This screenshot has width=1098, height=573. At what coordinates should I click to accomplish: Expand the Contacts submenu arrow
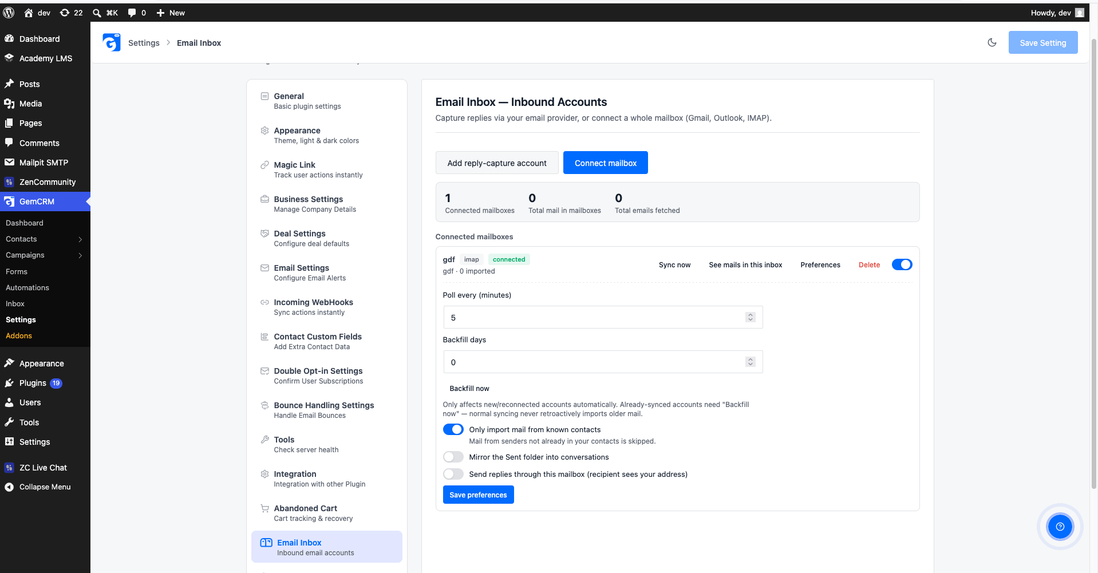pyautogui.click(x=80, y=239)
